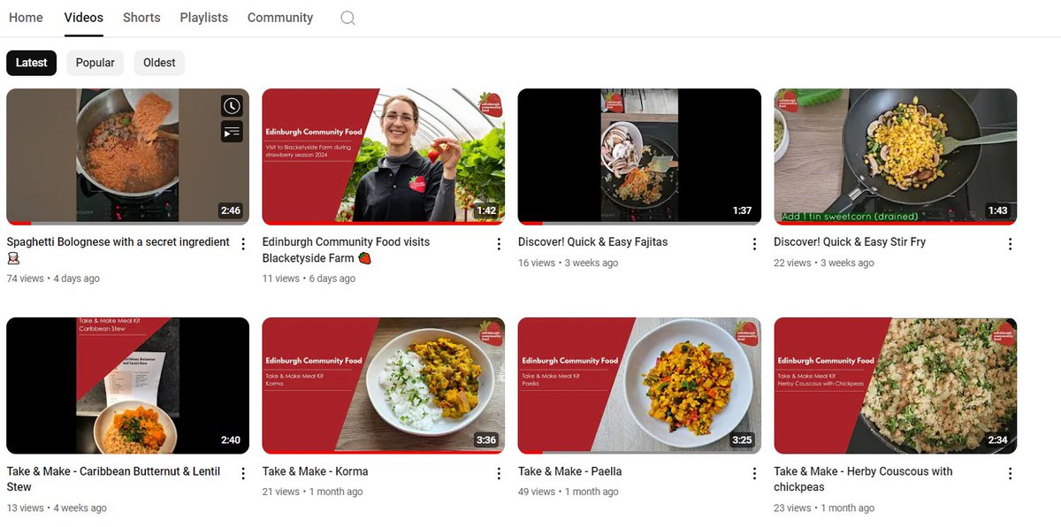This screenshot has width=1061, height=527.
Task: Click '23 views • 1 month ago' text
Action: 824,508
